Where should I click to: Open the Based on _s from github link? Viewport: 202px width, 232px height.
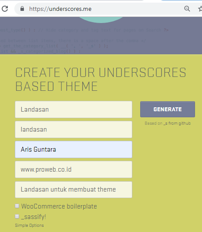pos(168,123)
